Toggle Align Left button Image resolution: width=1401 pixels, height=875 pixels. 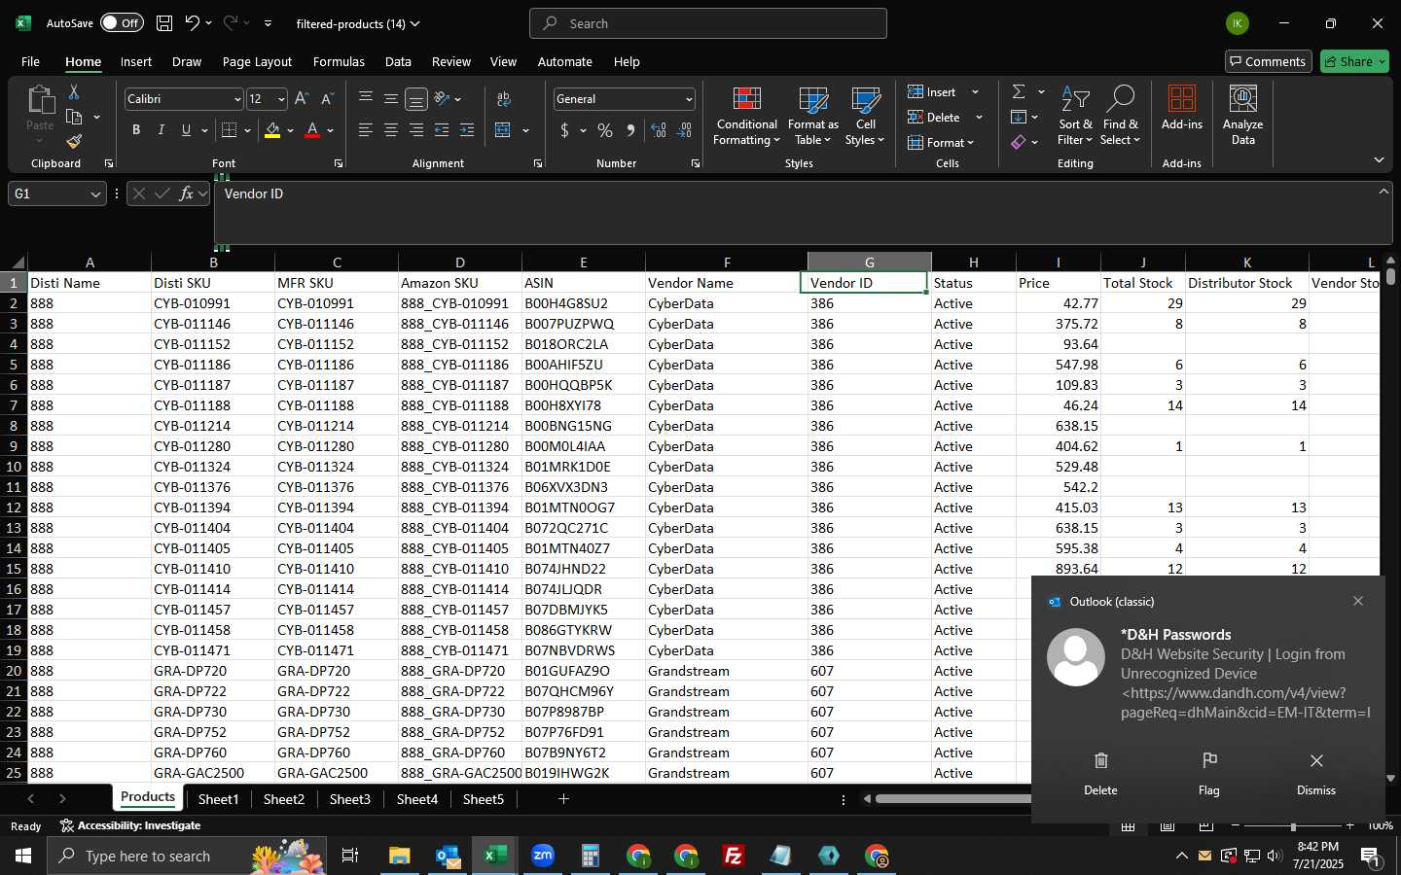[365, 130]
